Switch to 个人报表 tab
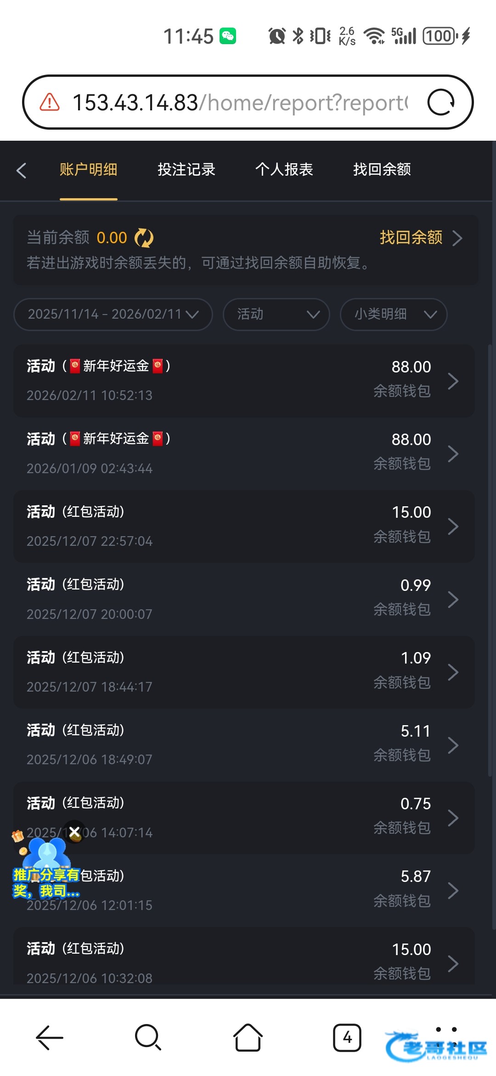496x1076 pixels. click(x=284, y=170)
